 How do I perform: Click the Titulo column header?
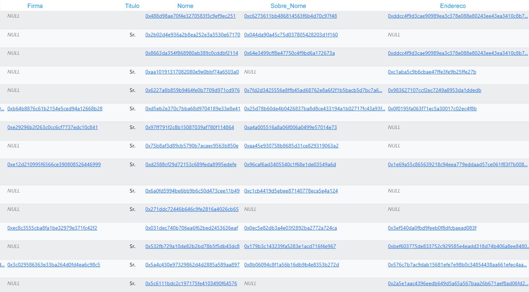tap(132, 6)
